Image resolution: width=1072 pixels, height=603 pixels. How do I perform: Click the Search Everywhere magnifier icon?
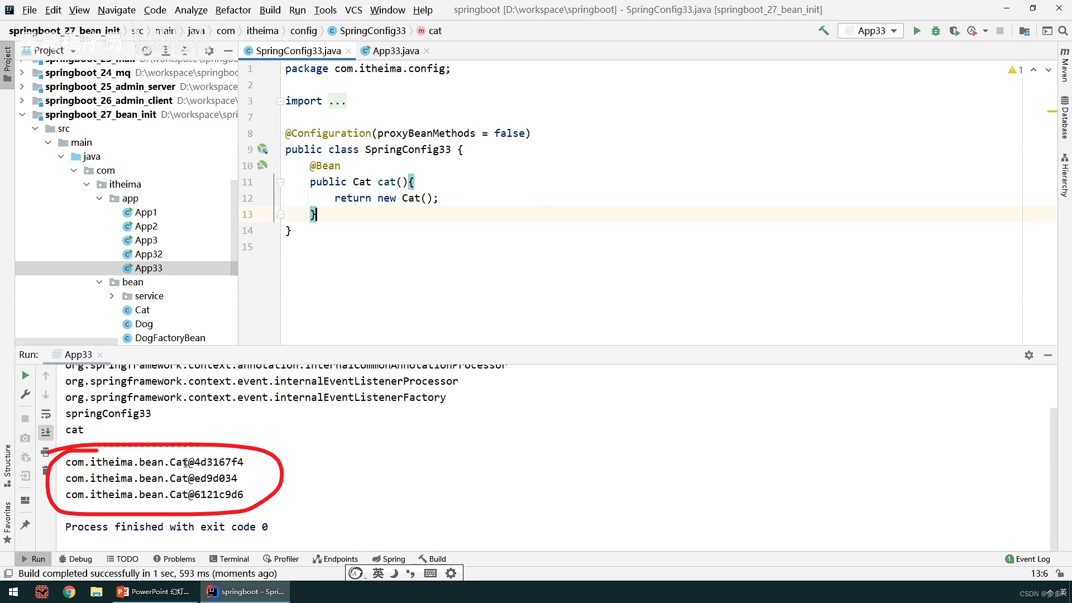point(1063,31)
